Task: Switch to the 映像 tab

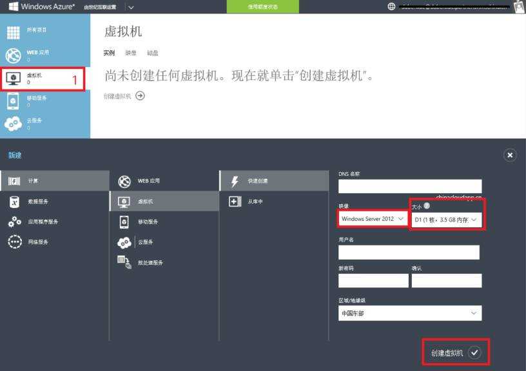Action: click(130, 53)
